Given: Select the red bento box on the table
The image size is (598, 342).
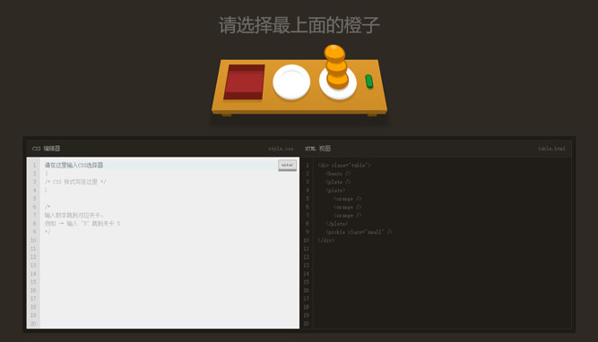Looking at the screenshot, I should pyautogui.click(x=244, y=81).
